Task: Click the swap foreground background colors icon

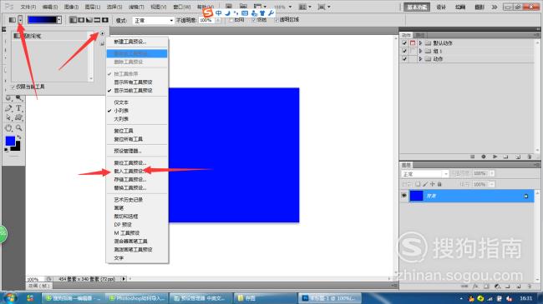Action: (x=19, y=137)
